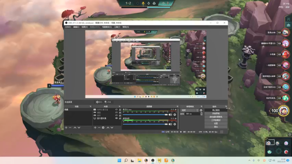
Task: Open 场景集合(S) menu
Action: click(107, 27)
